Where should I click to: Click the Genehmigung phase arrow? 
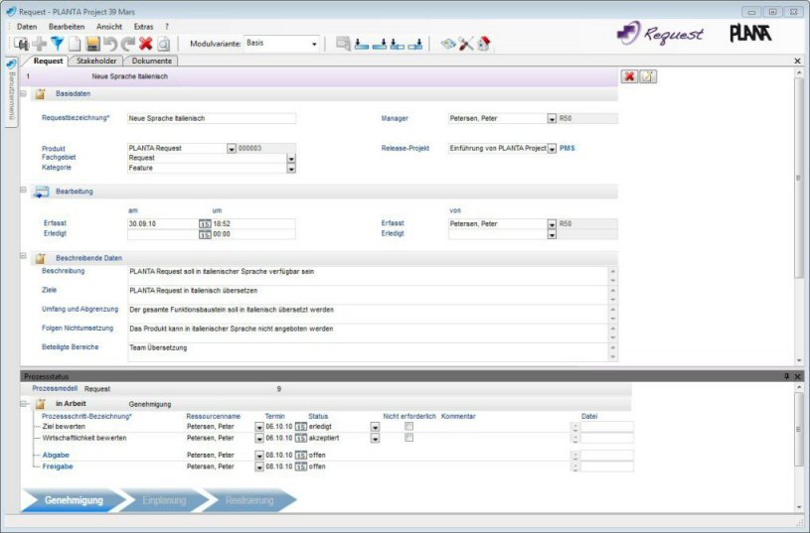74,500
